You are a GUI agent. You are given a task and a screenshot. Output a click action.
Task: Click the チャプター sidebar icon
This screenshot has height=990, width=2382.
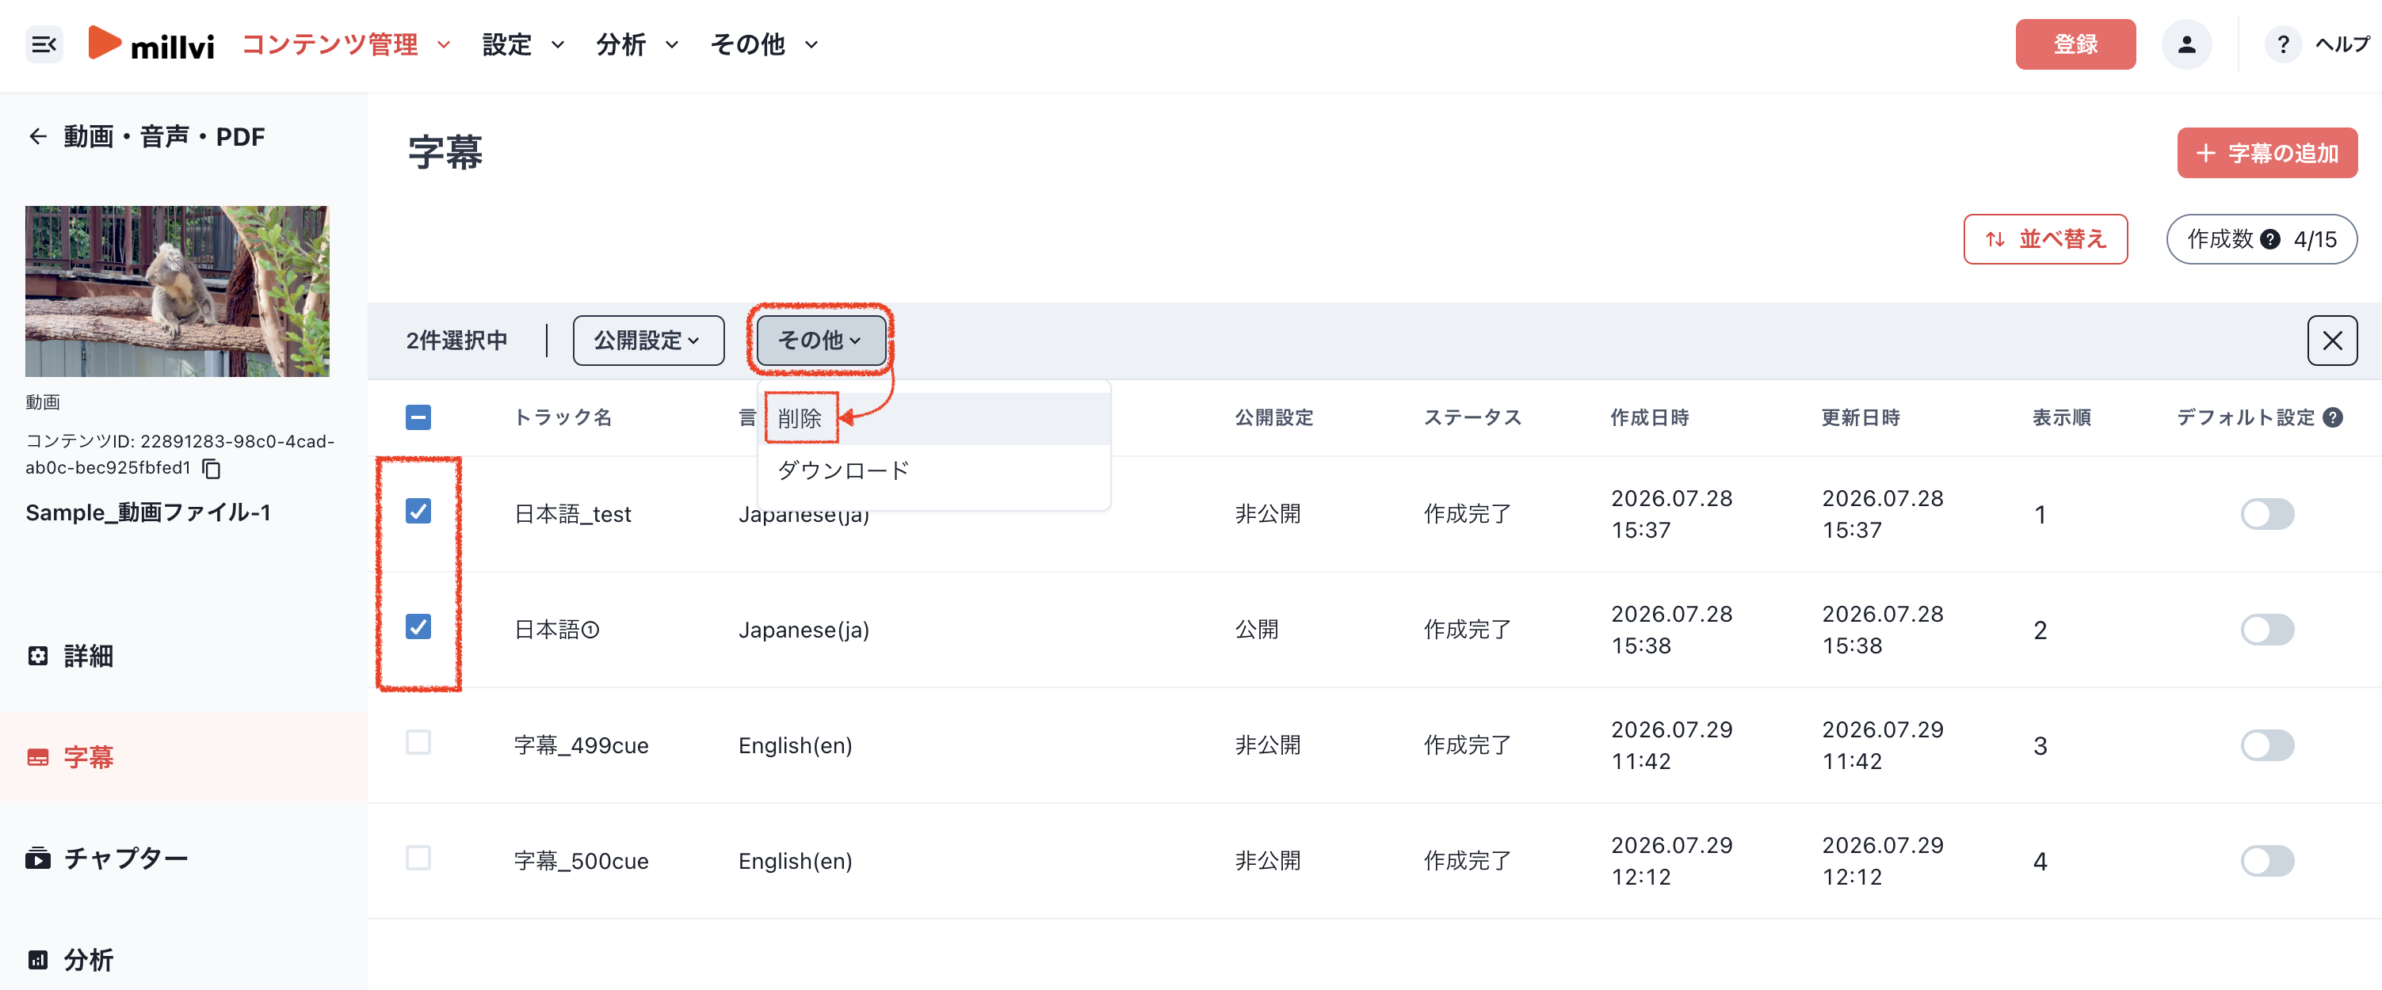click(x=38, y=859)
